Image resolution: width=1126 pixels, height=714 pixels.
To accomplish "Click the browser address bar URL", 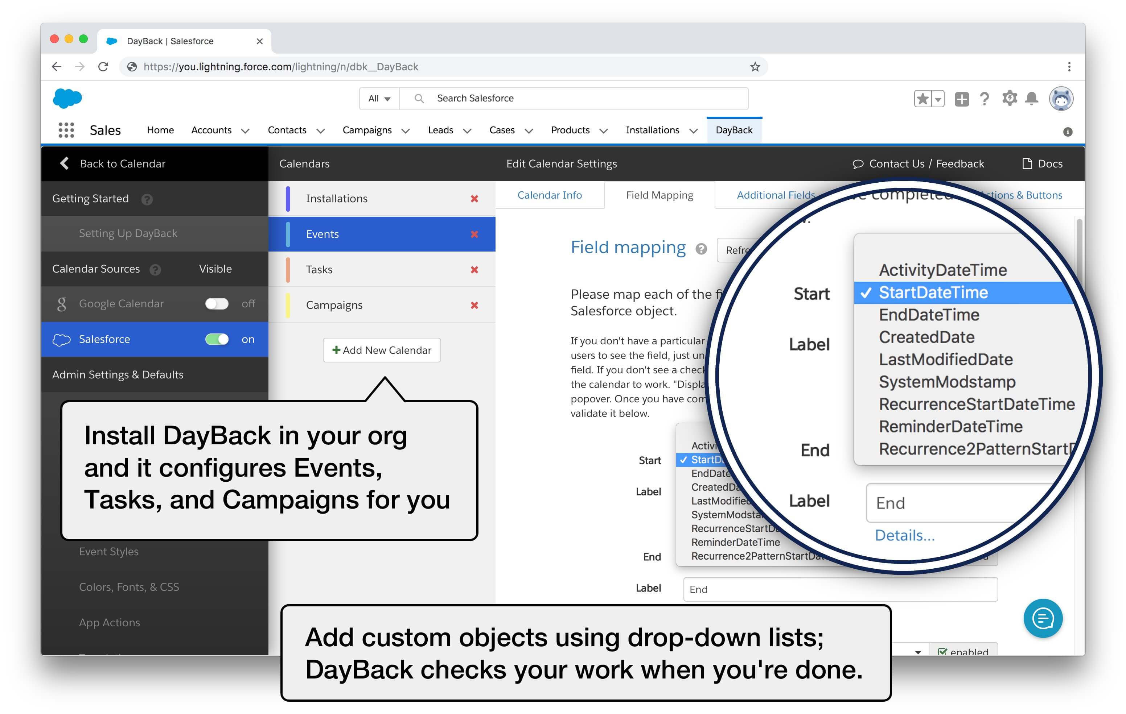I will (x=280, y=67).
